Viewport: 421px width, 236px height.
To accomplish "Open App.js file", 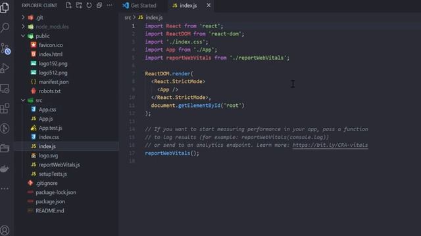I will [x=45, y=119].
